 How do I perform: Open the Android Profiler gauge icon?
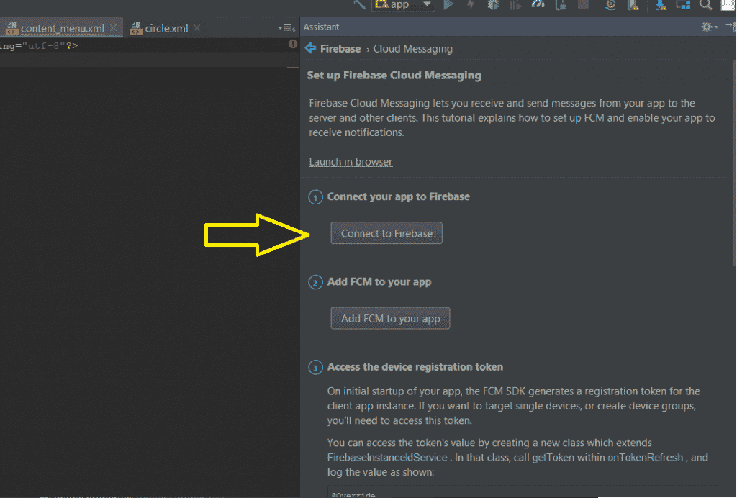538,5
